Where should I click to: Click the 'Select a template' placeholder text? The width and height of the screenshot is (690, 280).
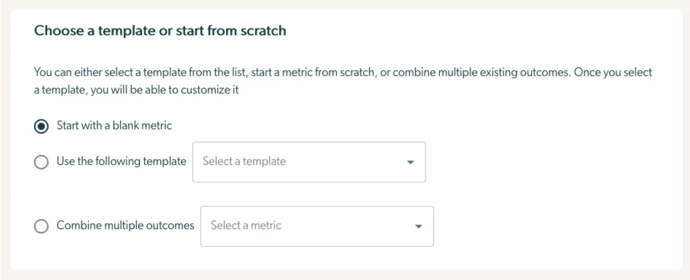point(244,161)
